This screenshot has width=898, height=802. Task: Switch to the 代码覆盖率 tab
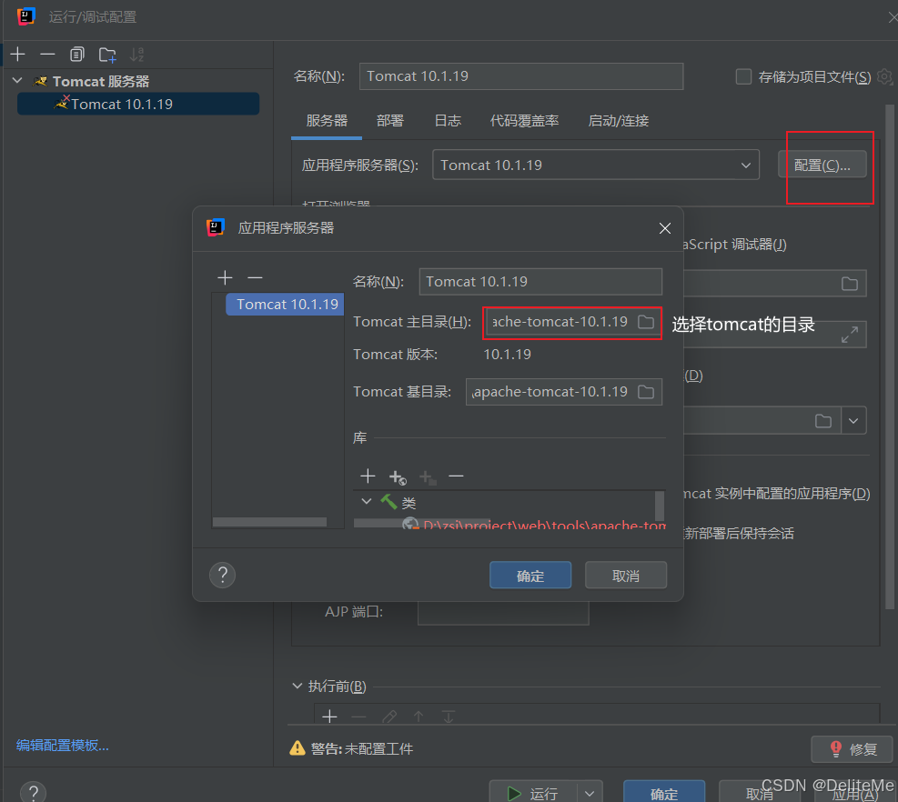524,121
